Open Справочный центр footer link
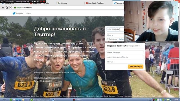This screenshot has width=180, height=101. tap(28, 96)
